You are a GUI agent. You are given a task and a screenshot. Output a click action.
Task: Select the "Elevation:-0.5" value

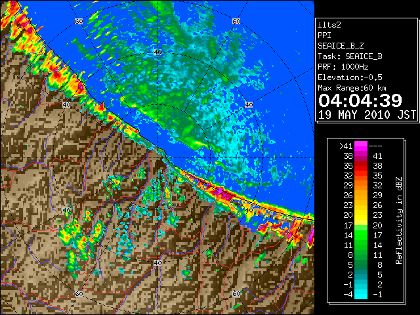[x=350, y=77]
